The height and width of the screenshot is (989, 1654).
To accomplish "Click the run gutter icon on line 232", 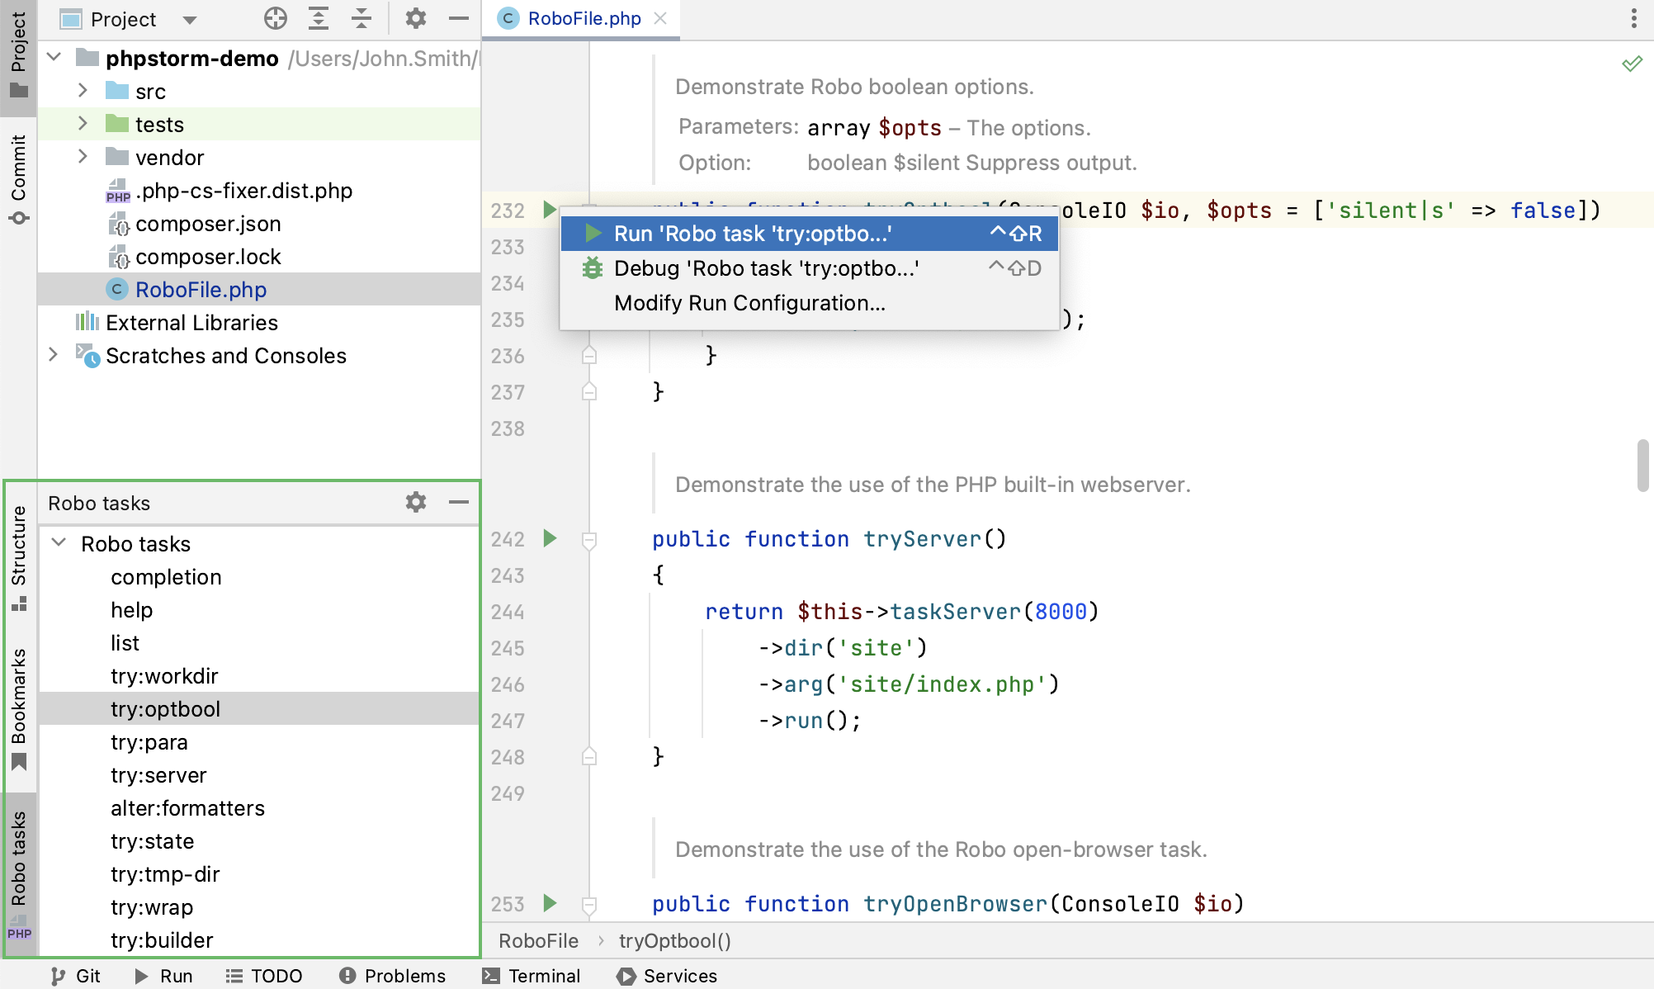I will pyautogui.click(x=550, y=210).
